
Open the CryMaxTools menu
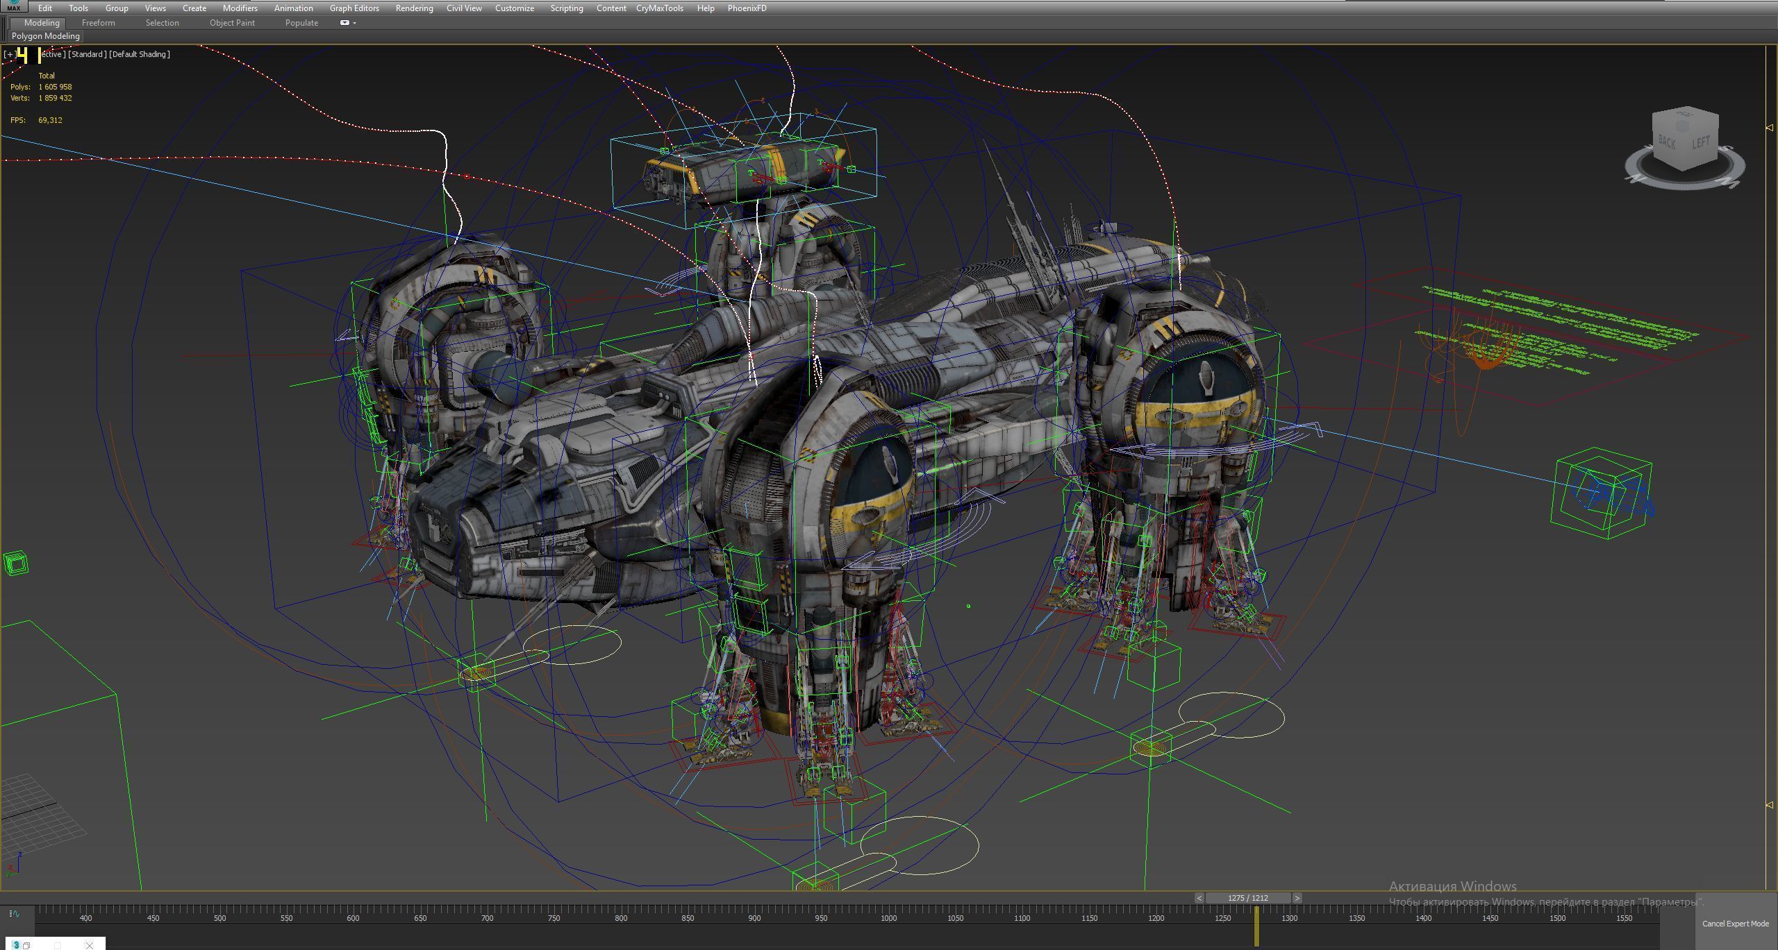pyautogui.click(x=659, y=8)
